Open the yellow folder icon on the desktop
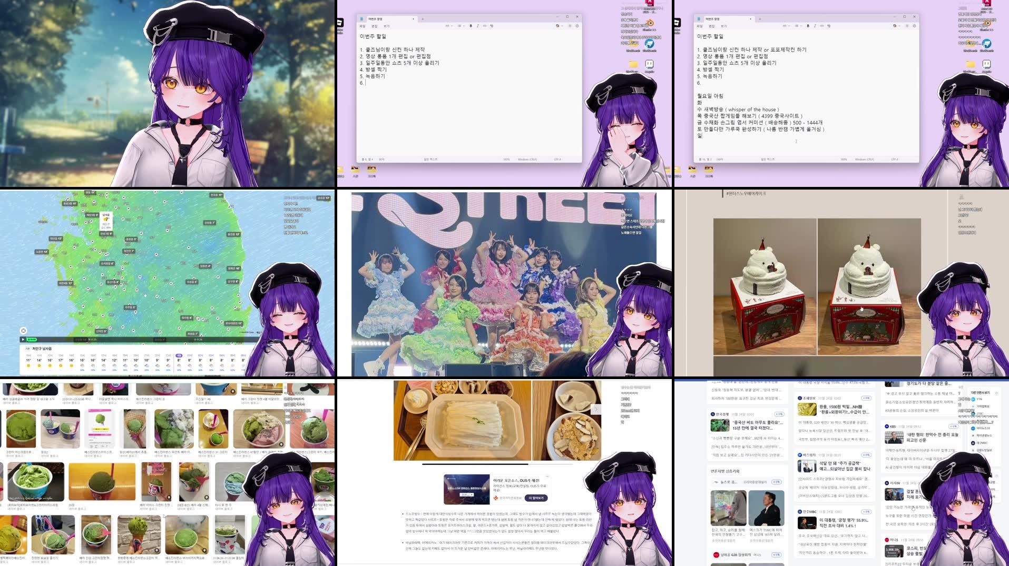The width and height of the screenshot is (1009, 566). (x=633, y=64)
